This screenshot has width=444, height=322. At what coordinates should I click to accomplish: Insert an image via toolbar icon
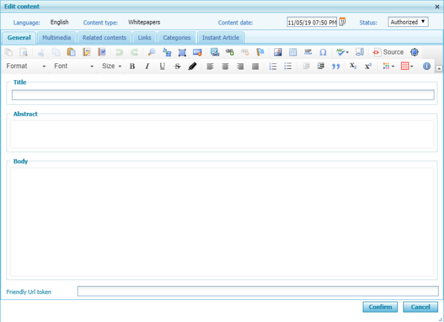[x=278, y=53]
